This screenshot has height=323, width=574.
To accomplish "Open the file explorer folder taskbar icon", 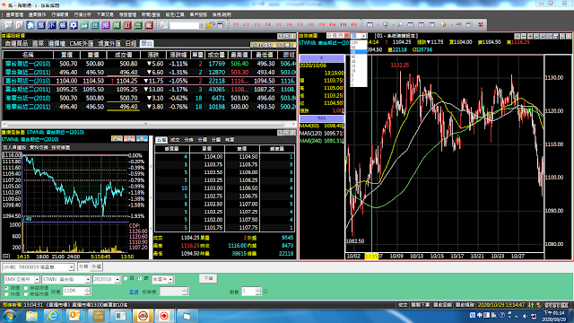I will point(32,316).
